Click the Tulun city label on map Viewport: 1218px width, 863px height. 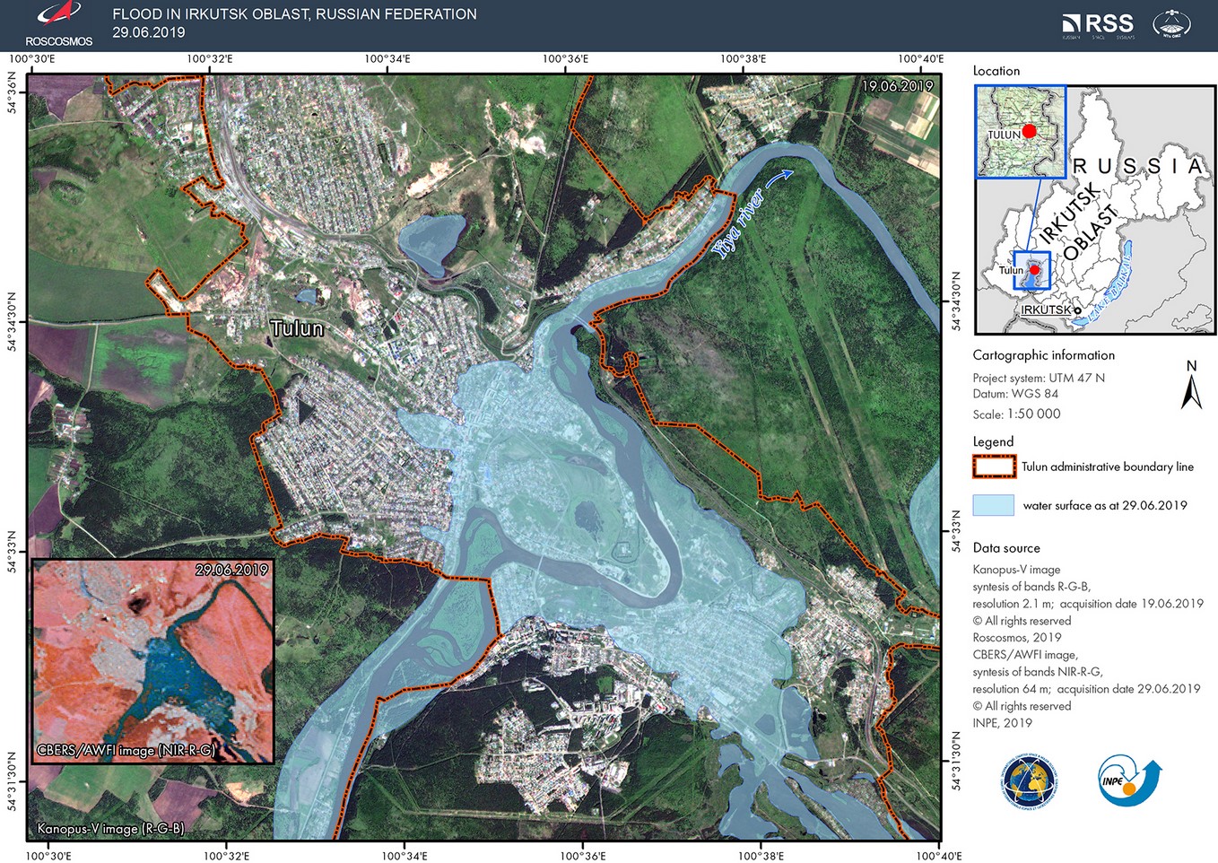click(x=297, y=328)
